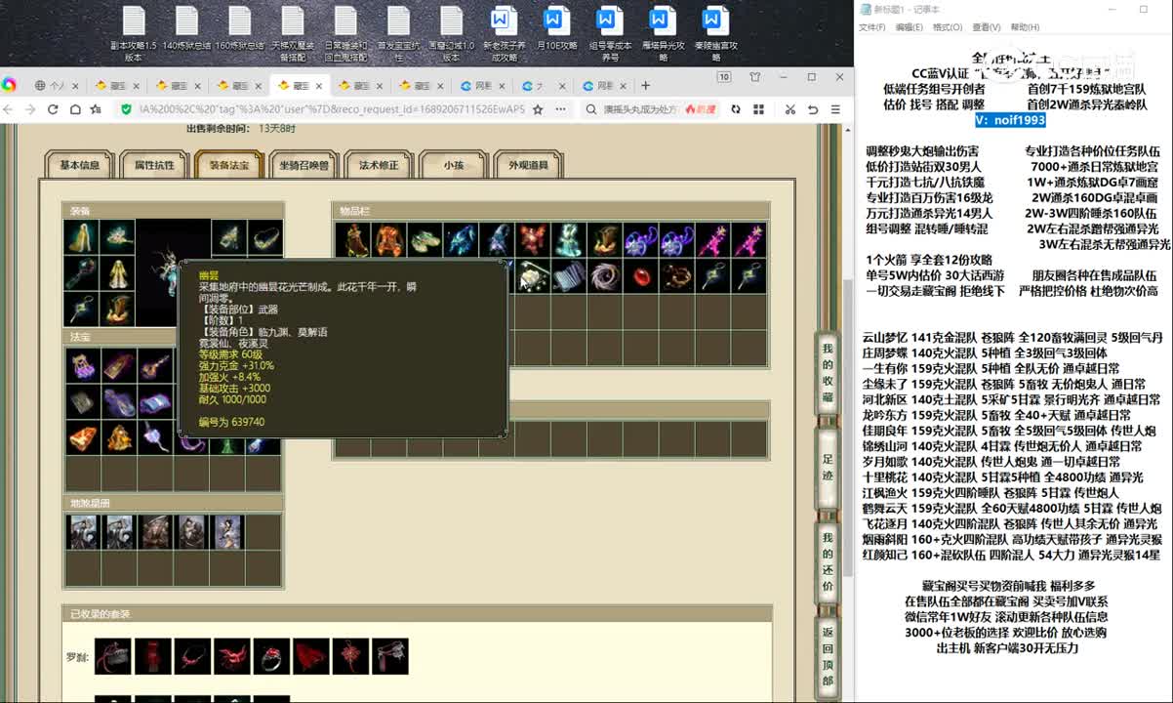Click 返回顶部 side button
Image resolution: width=1173 pixels, height=703 pixels.
(x=828, y=656)
